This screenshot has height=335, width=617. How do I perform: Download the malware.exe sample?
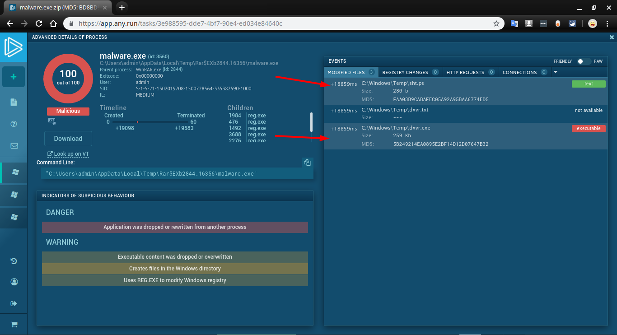click(68, 139)
